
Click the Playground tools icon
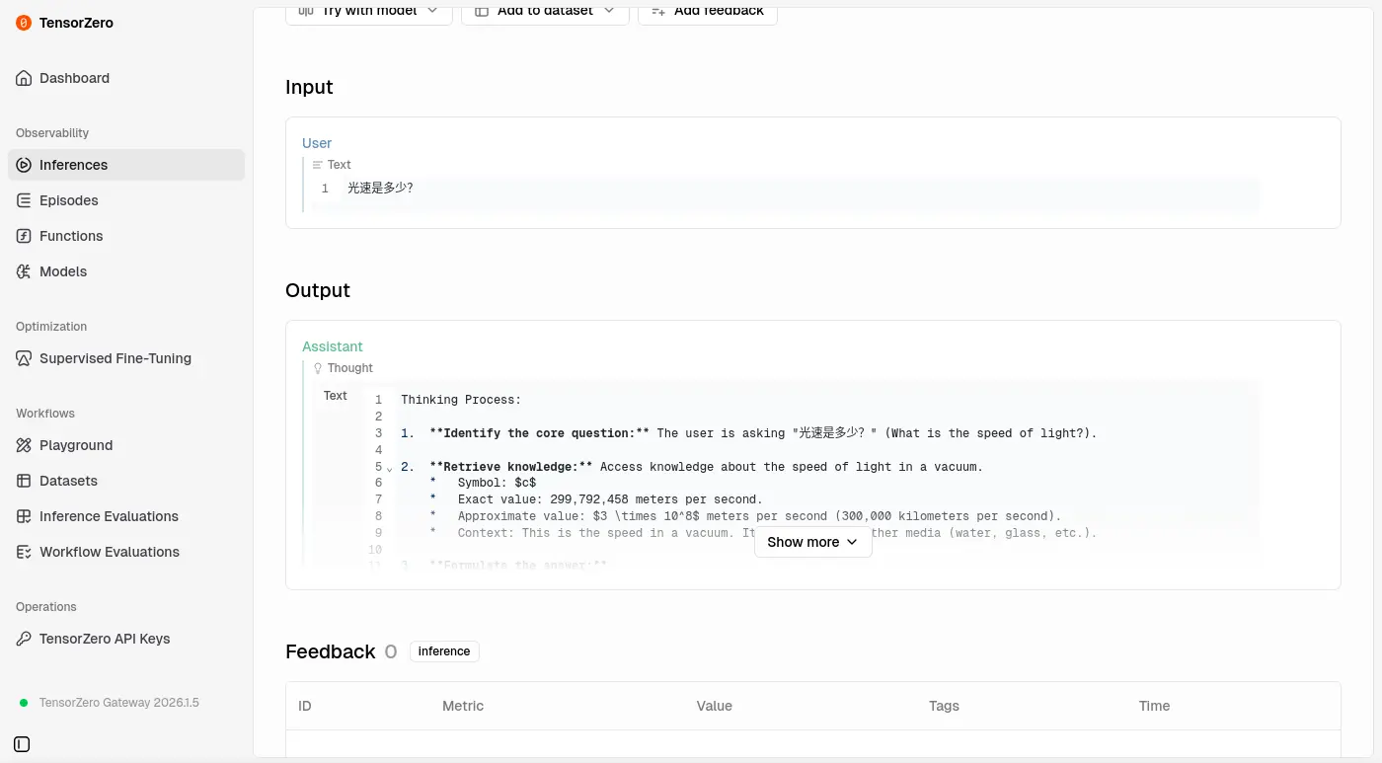click(x=24, y=445)
